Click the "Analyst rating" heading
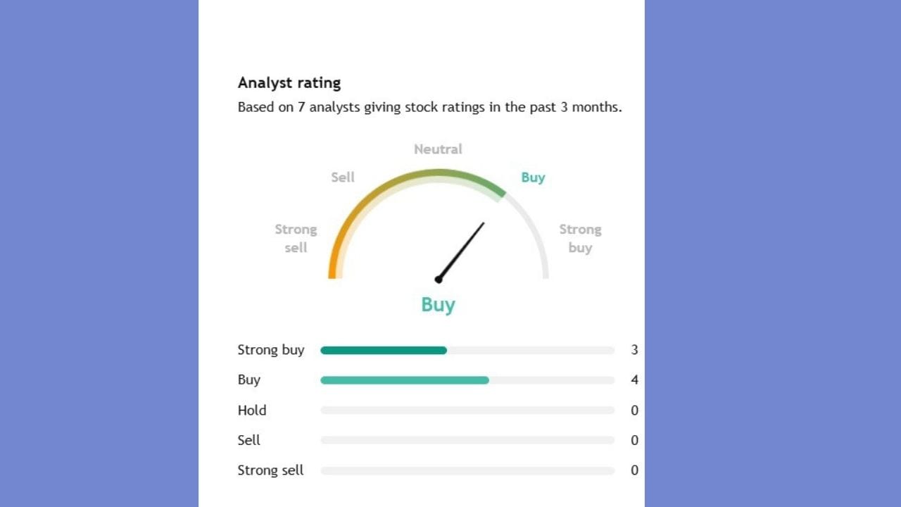901x507 pixels. [x=289, y=82]
